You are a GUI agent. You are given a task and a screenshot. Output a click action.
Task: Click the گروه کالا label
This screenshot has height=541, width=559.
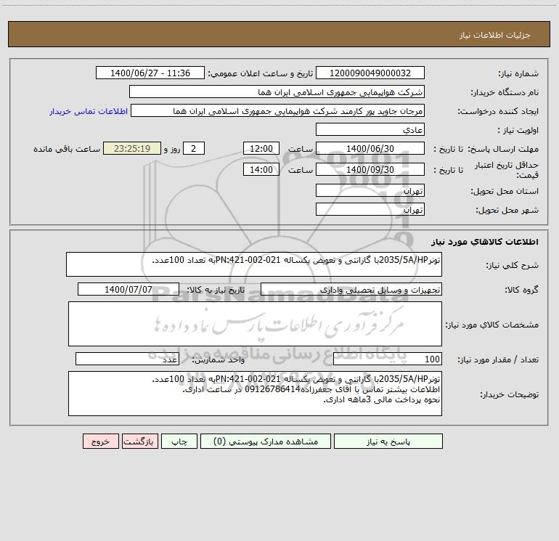tap(521, 290)
